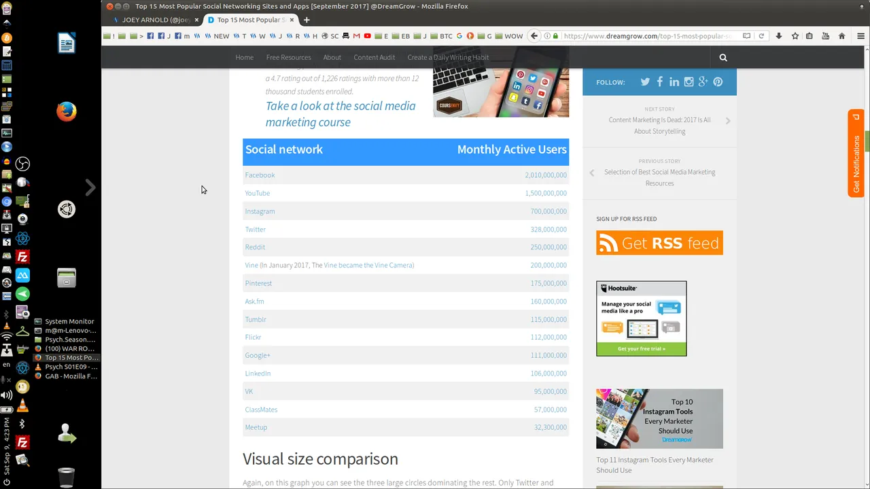Open LibreOffice Writer desktop icon
Screen dimensions: 870x489
click(x=67, y=43)
